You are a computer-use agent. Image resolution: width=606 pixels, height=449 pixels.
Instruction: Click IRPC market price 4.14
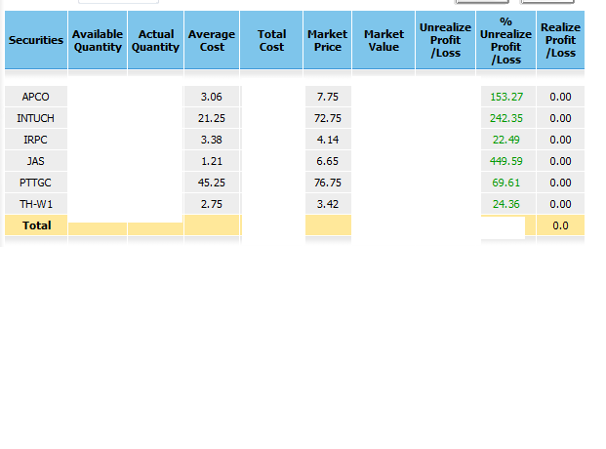click(x=328, y=140)
